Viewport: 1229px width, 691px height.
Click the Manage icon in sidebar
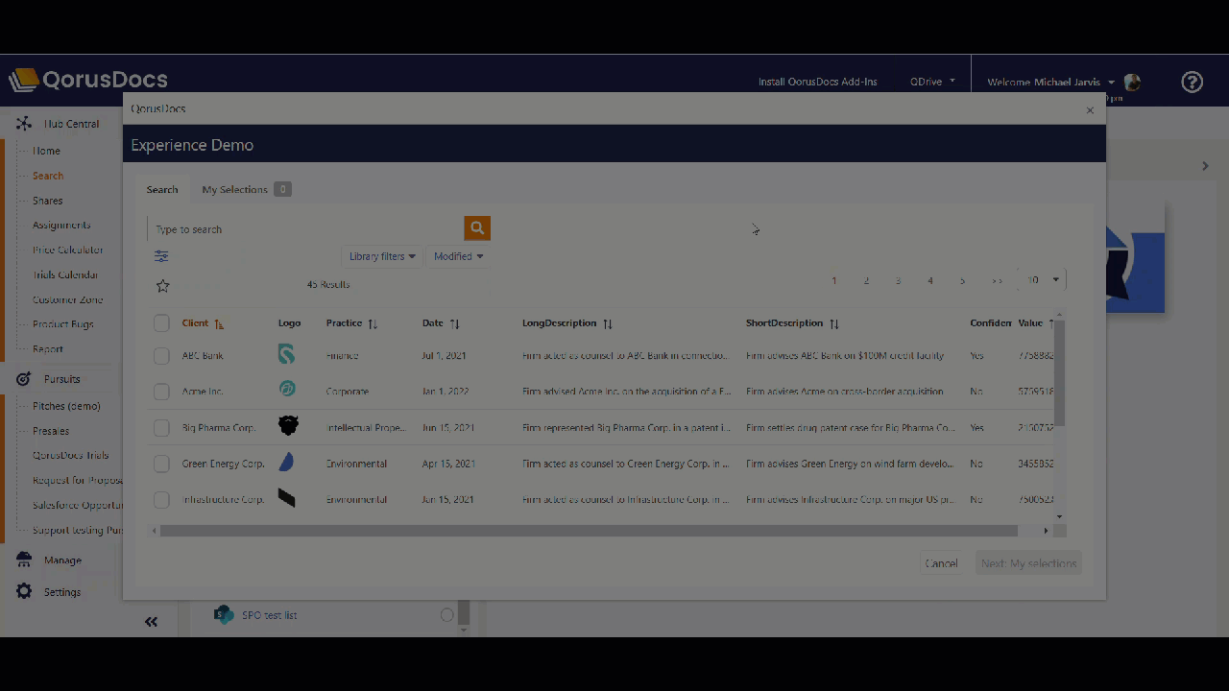(24, 560)
